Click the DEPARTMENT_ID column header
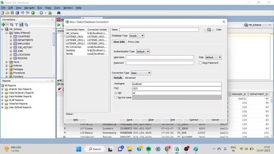This screenshot has width=274, height=154. pos(259,94)
